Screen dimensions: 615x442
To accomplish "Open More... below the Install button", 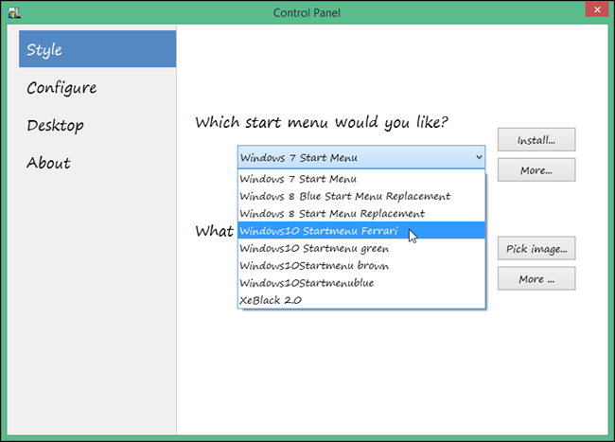I will click(536, 169).
